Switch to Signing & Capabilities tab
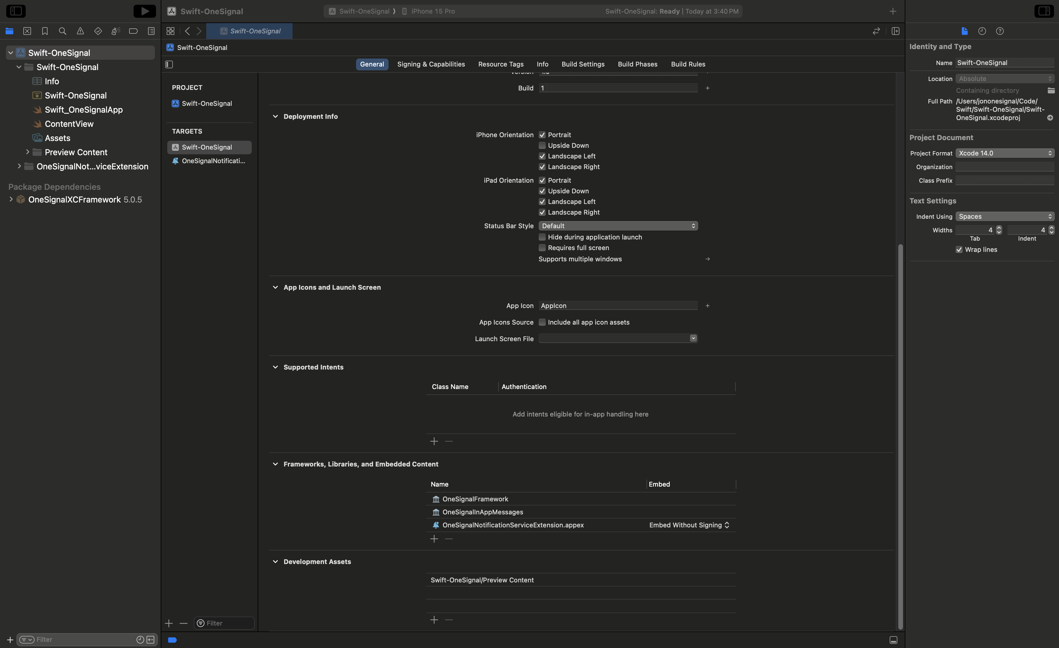The image size is (1059, 648). (431, 64)
